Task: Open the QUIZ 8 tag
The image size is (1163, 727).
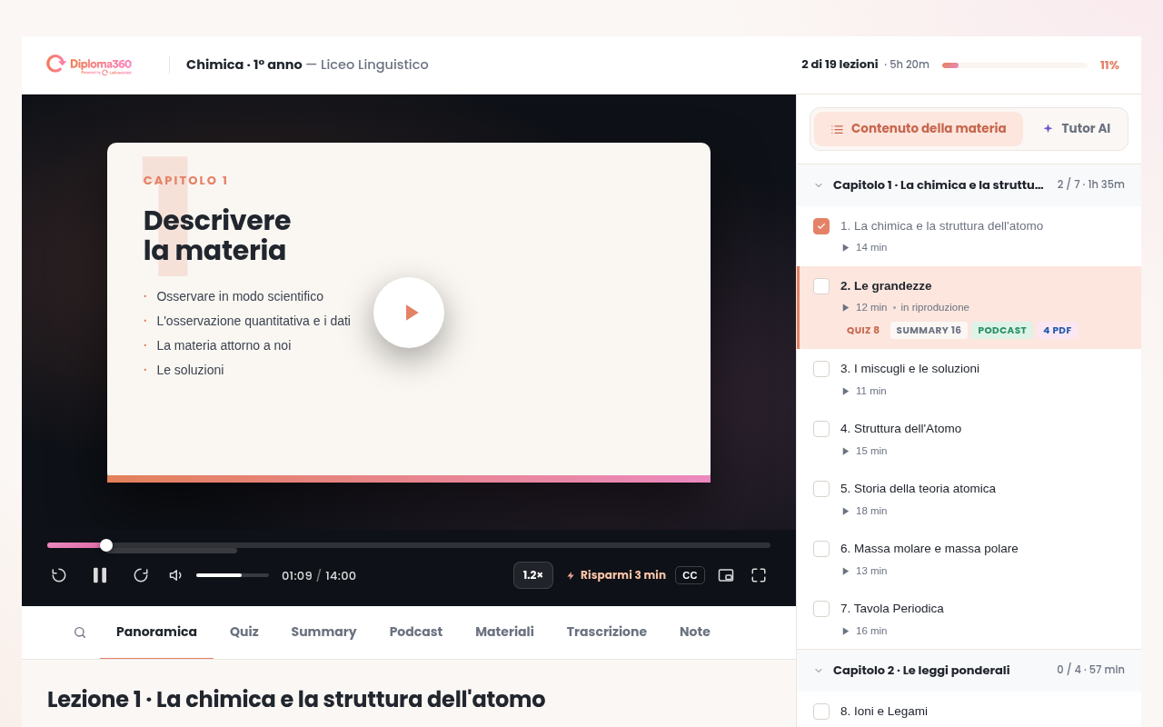Action: coord(863,331)
